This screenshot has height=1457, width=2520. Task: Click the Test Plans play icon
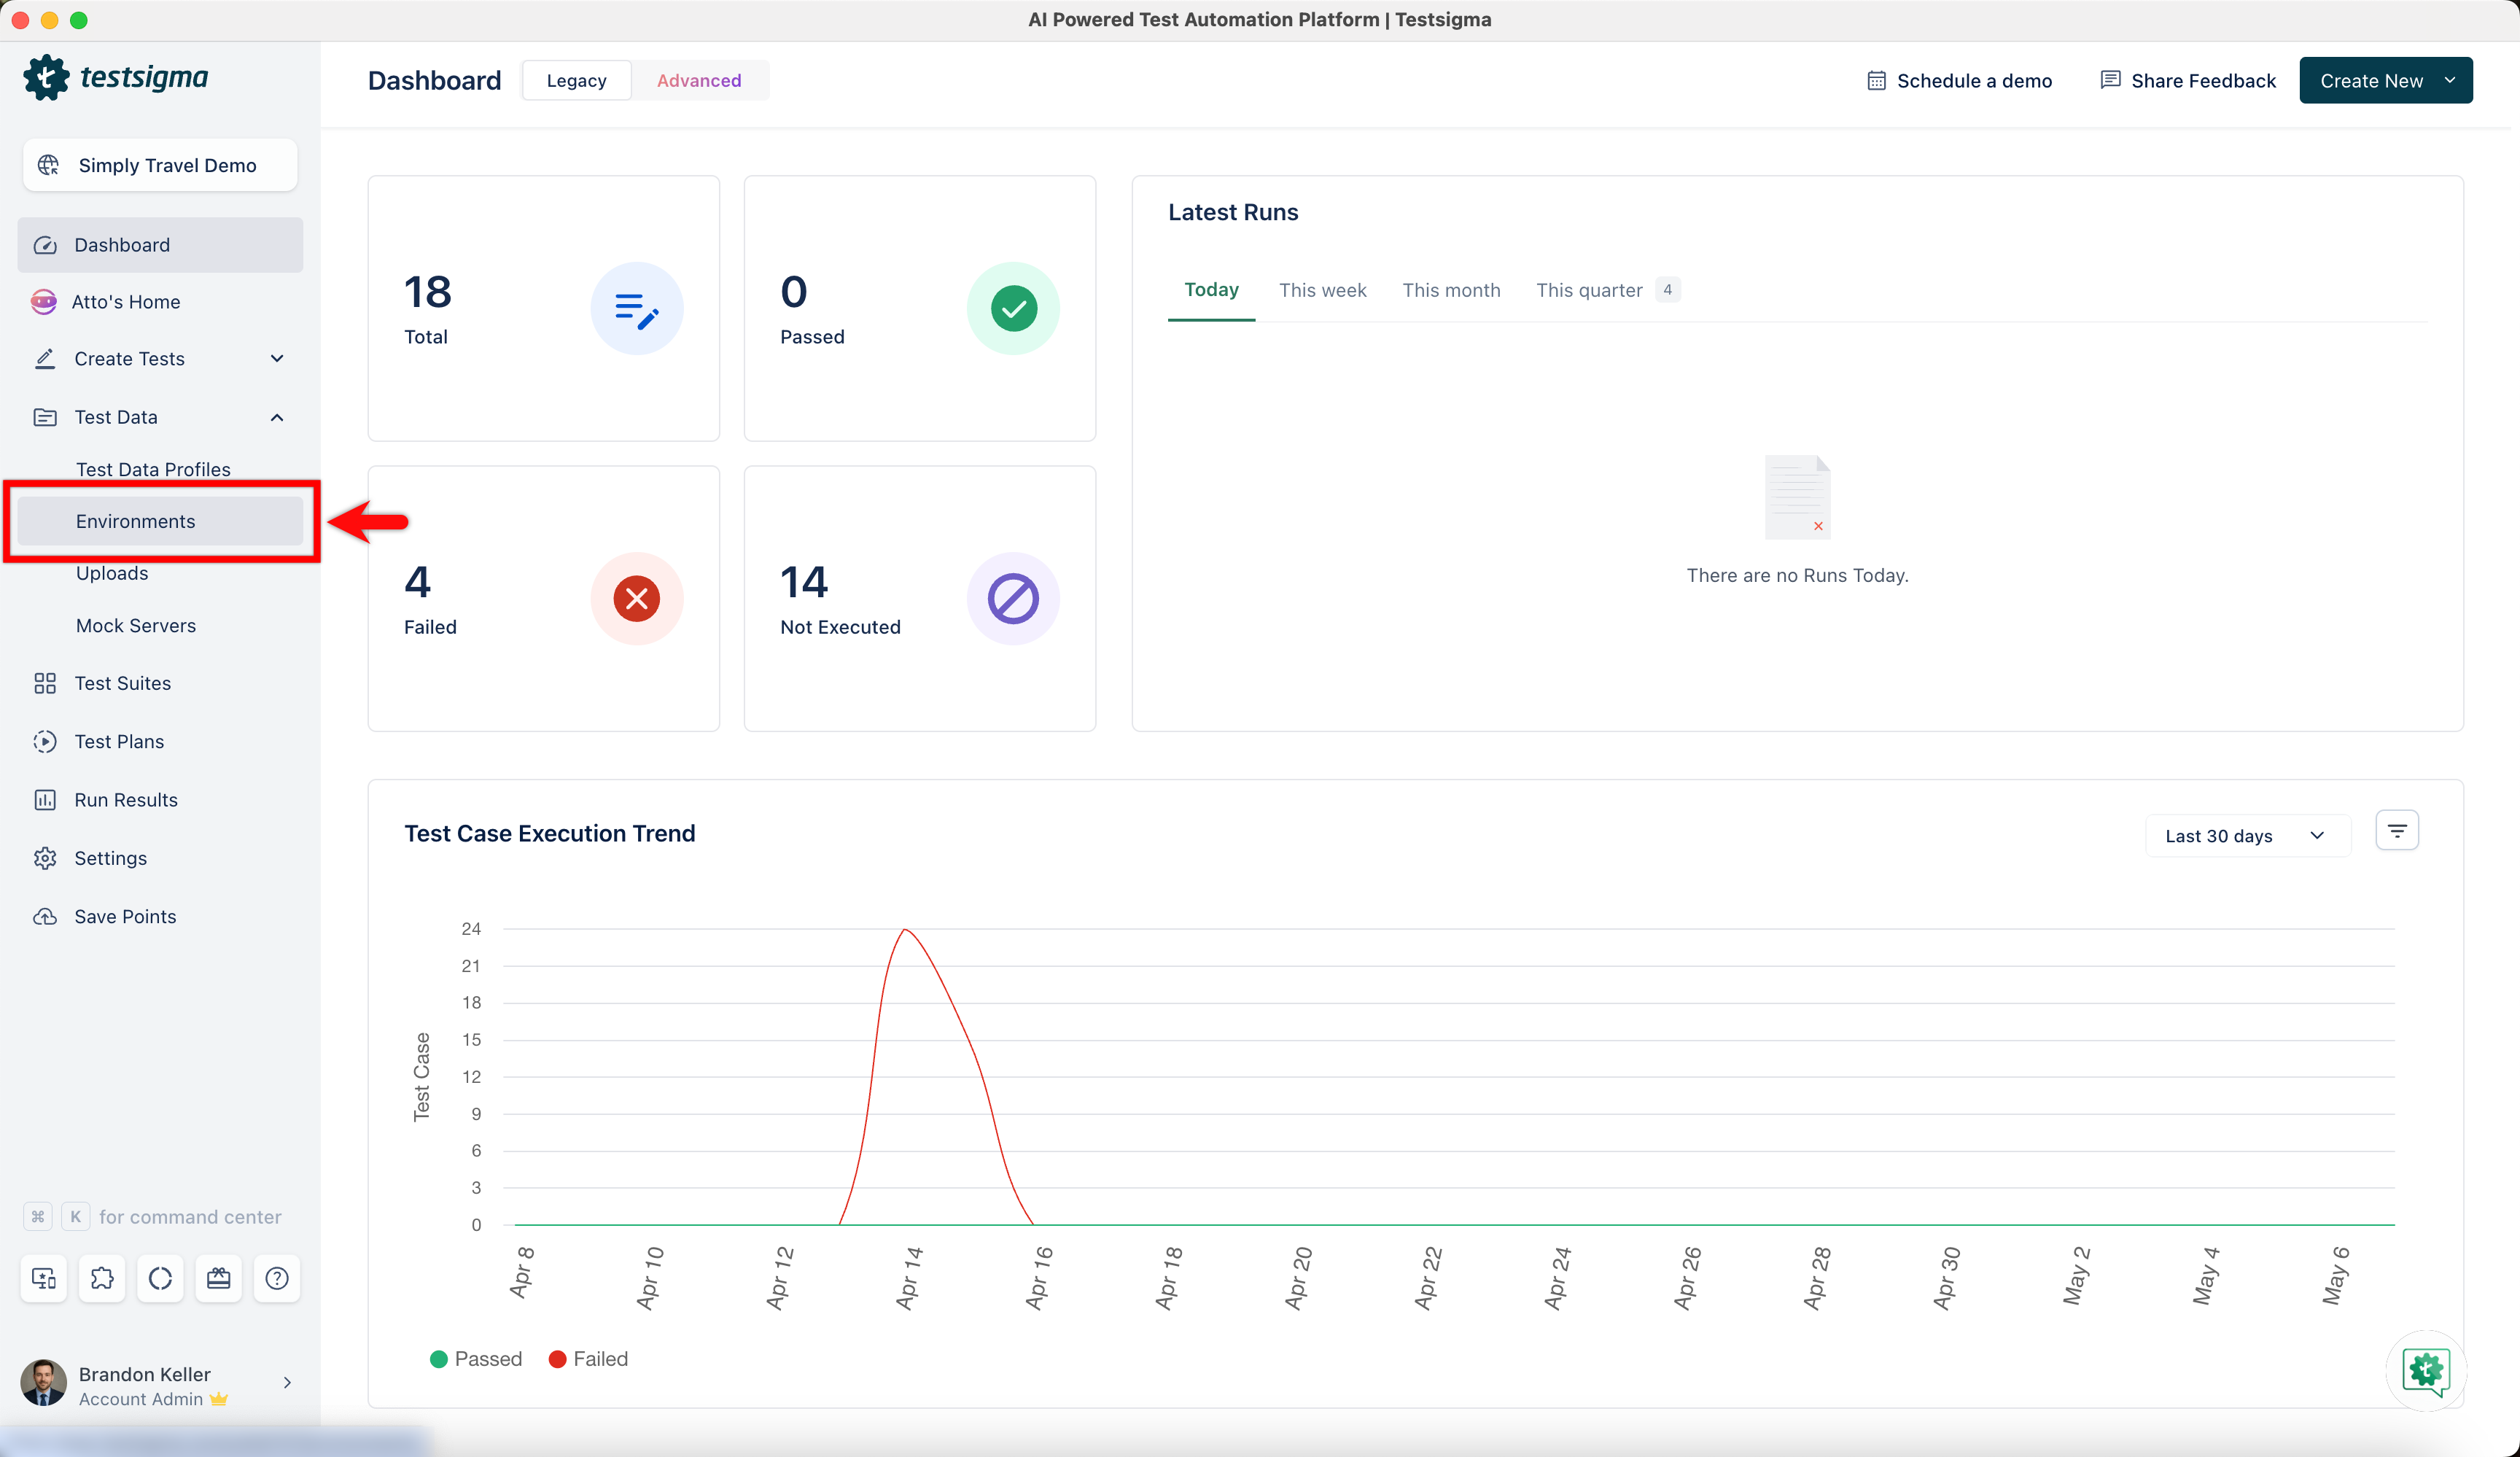pyautogui.click(x=45, y=742)
